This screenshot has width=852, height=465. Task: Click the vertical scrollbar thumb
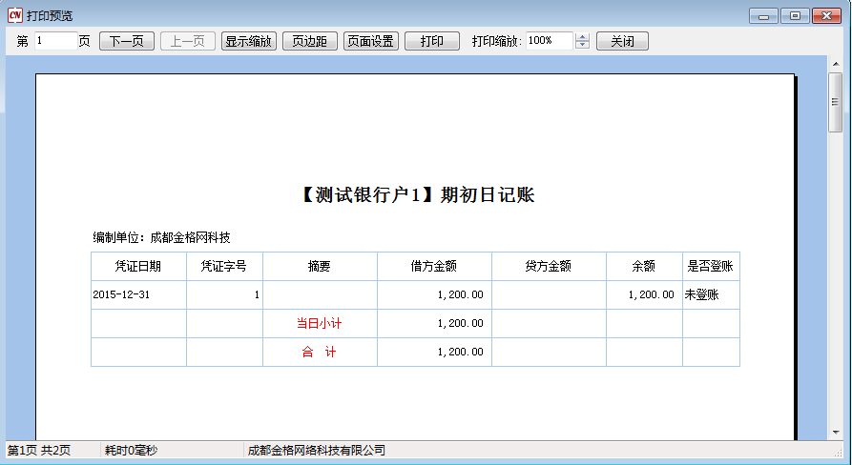point(835,105)
